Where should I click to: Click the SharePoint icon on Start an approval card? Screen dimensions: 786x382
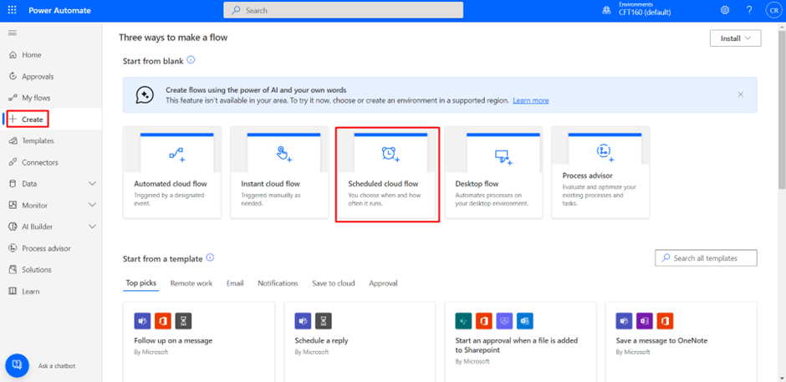point(464,320)
